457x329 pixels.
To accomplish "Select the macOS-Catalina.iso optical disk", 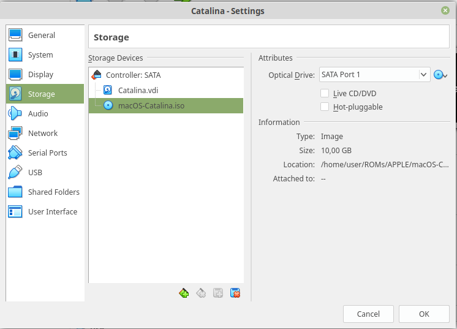I will click(151, 105).
